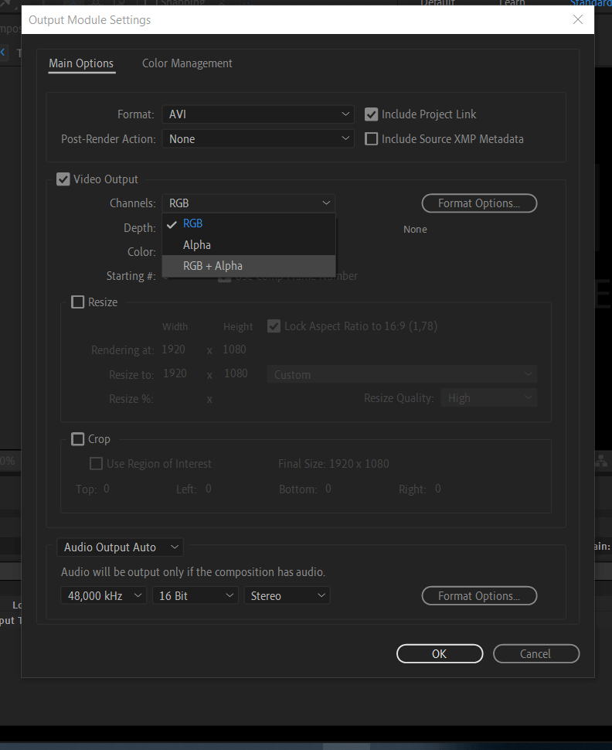
Task: Choose Alpha in the Channels list
Action: click(249, 245)
